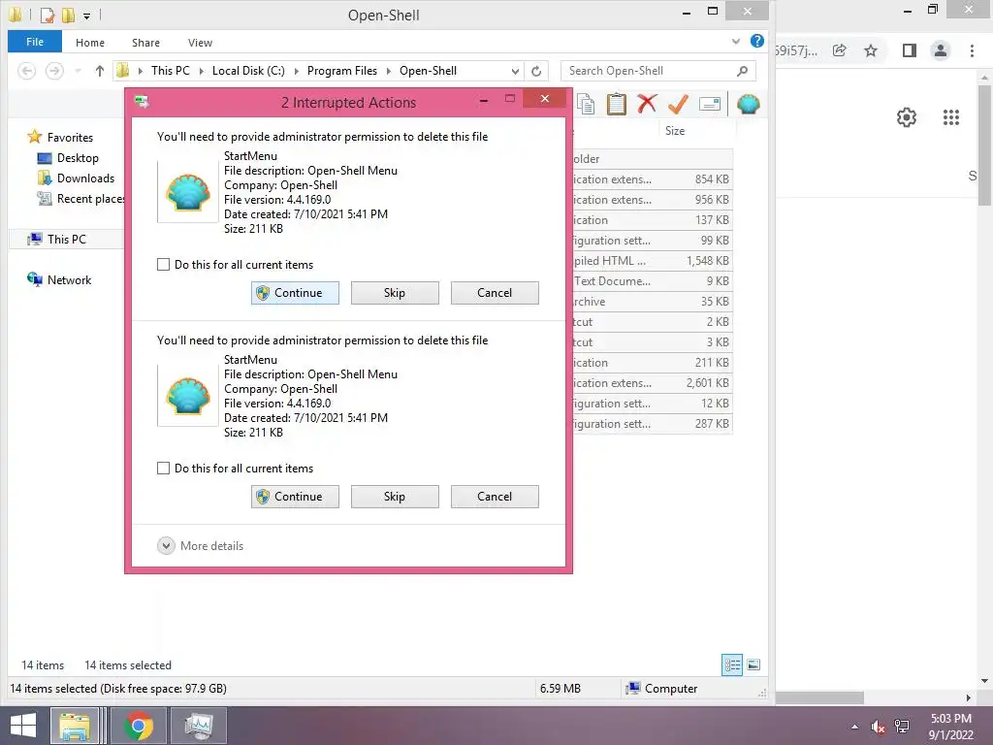
Task: Click the forward navigation arrow
Action: click(54, 71)
